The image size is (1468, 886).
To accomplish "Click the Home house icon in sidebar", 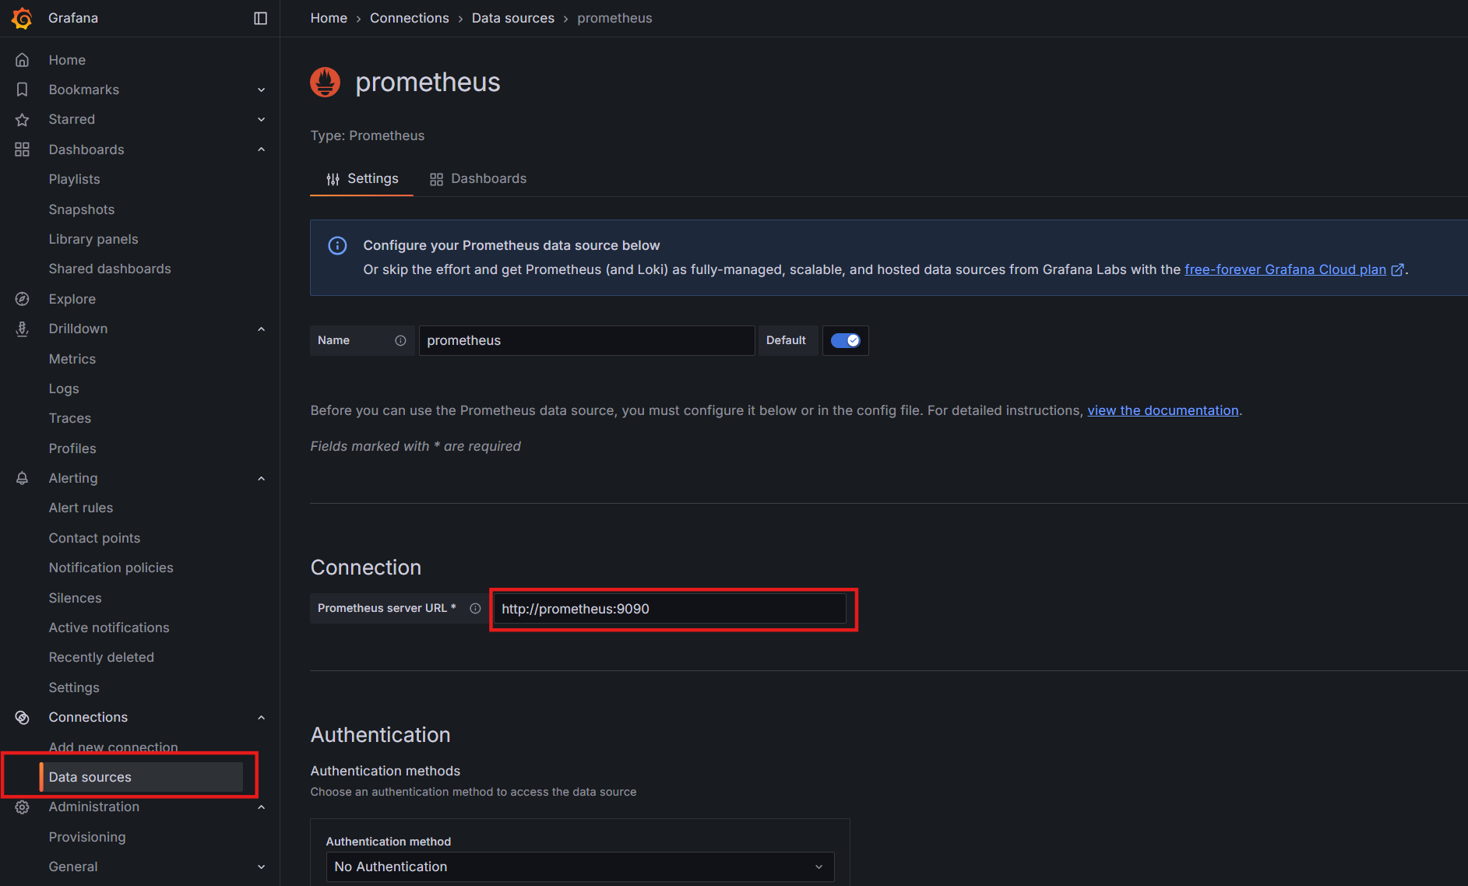I will tap(22, 60).
